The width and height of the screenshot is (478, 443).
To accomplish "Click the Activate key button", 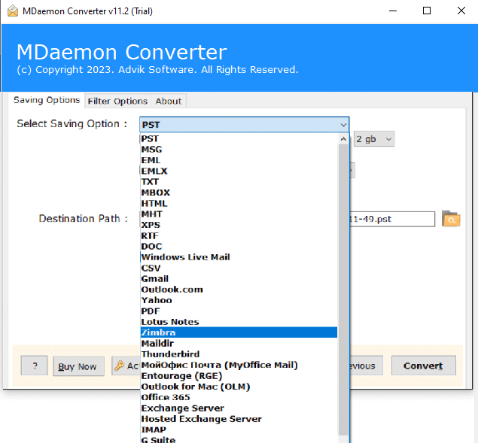I will coord(126,366).
